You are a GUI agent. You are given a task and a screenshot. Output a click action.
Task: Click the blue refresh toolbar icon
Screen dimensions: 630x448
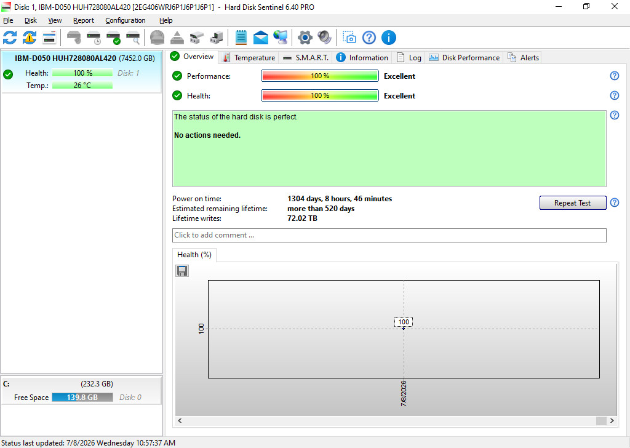[10, 38]
